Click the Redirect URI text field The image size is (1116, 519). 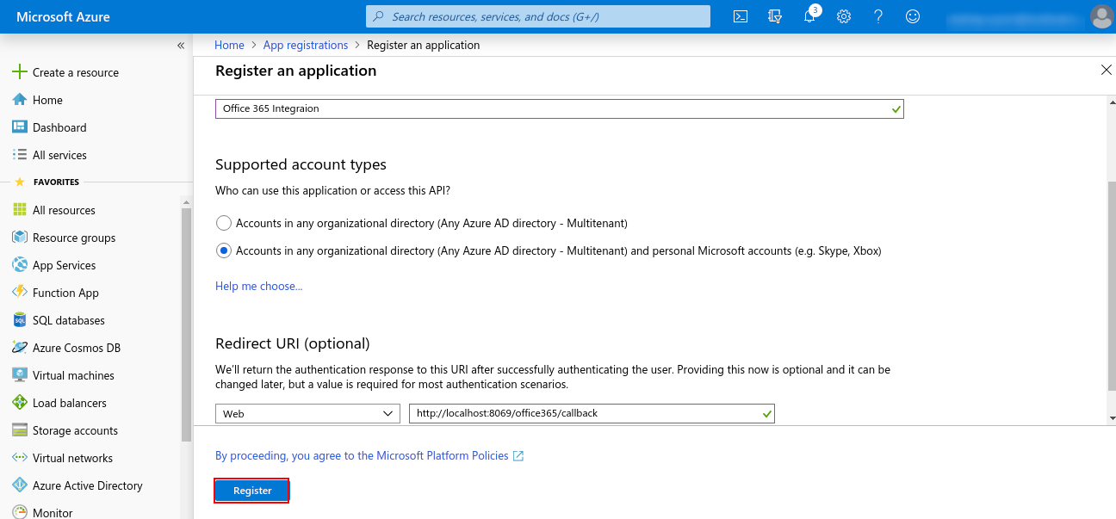point(586,414)
